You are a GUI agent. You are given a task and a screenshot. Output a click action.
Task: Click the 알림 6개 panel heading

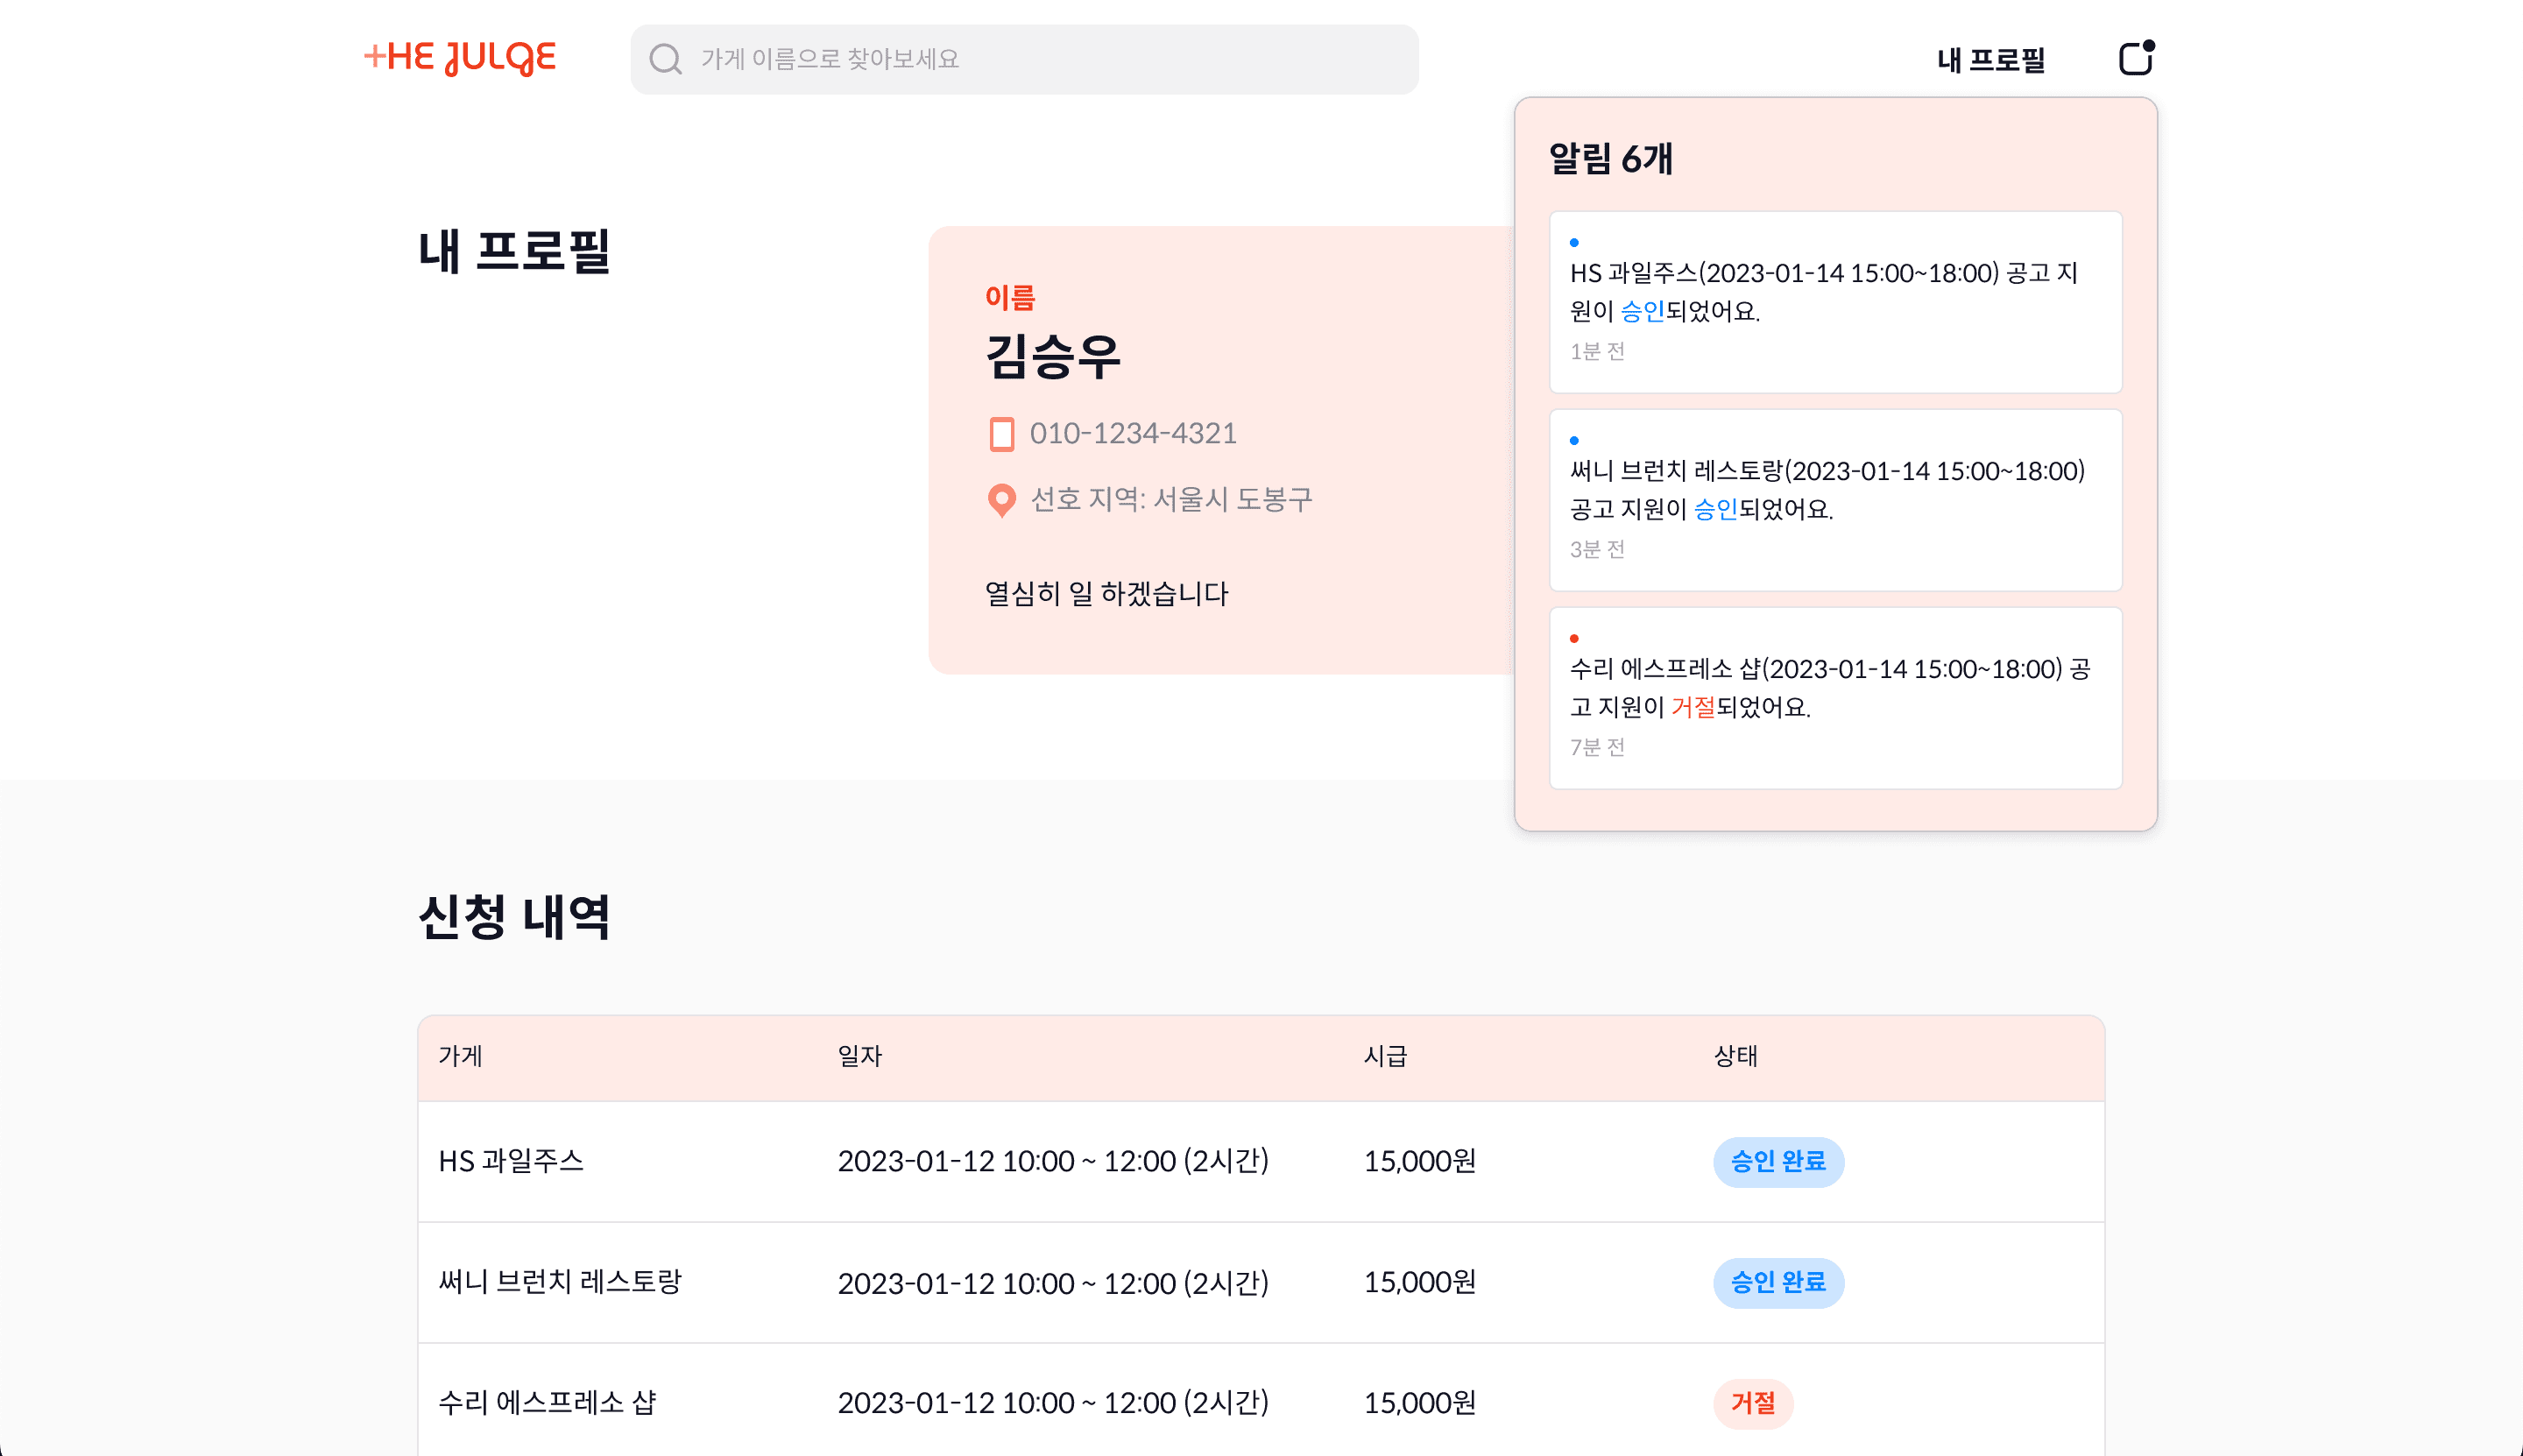[1610, 158]
